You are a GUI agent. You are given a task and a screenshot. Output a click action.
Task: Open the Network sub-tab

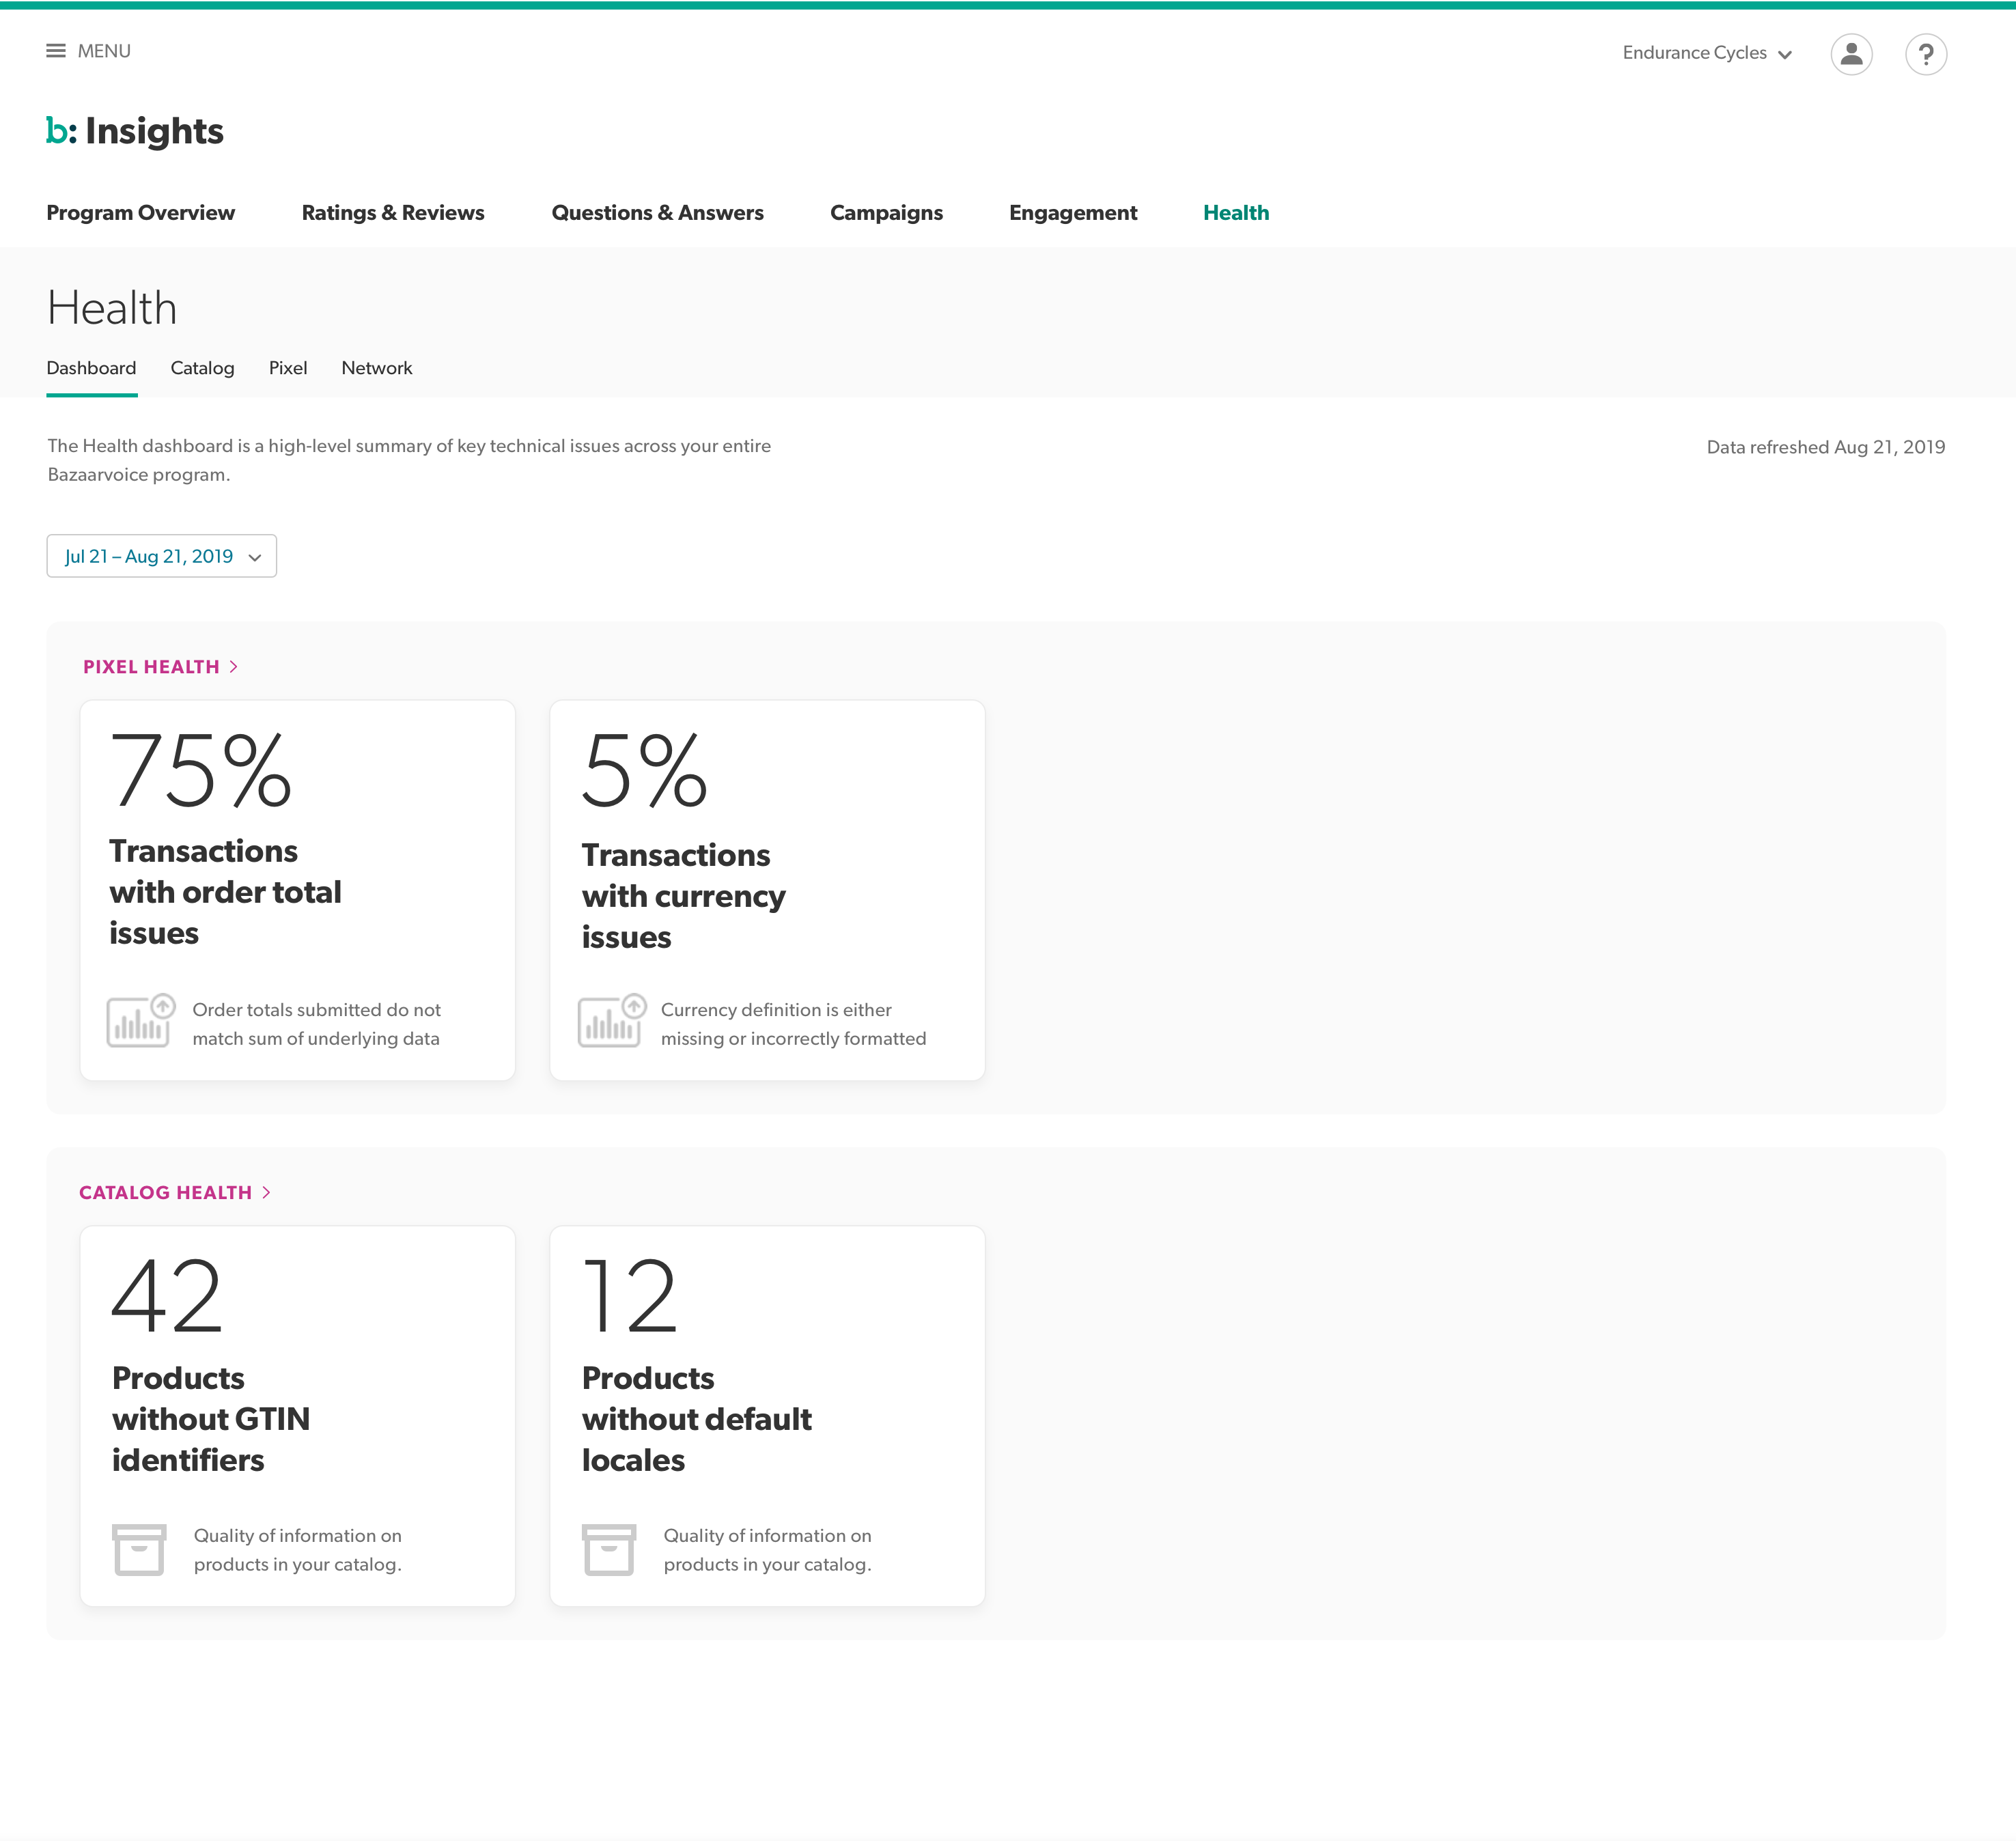coord(376,368)
